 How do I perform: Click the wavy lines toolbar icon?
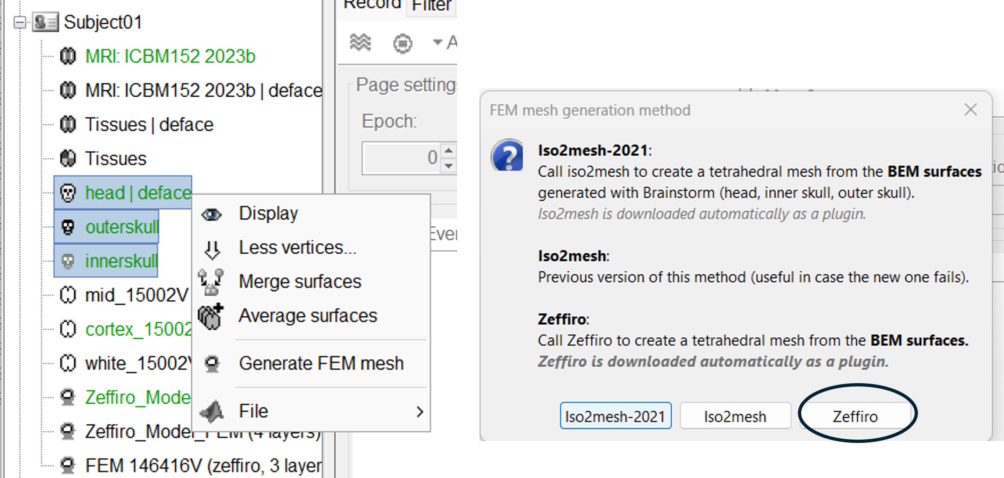pos(360,43)
